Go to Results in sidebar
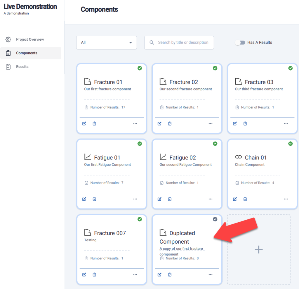The width and height of the screenshot is (299, 289). click(x=22, y=67)
